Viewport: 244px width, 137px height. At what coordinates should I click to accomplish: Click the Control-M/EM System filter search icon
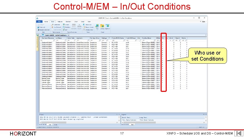point(124,40)
